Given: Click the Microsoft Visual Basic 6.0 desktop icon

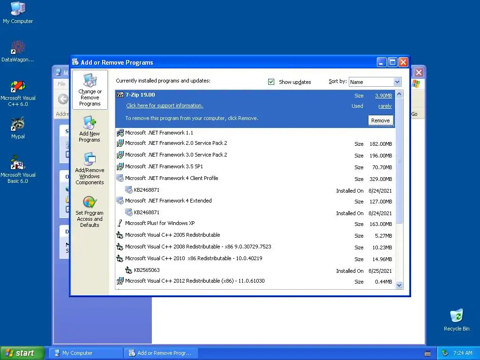Looking at the screenshot, I should click(x=18, y=162).
